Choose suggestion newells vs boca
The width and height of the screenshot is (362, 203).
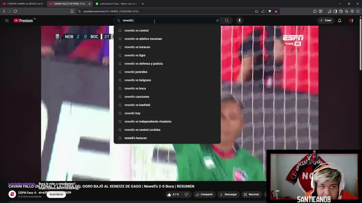click(167, 88)
